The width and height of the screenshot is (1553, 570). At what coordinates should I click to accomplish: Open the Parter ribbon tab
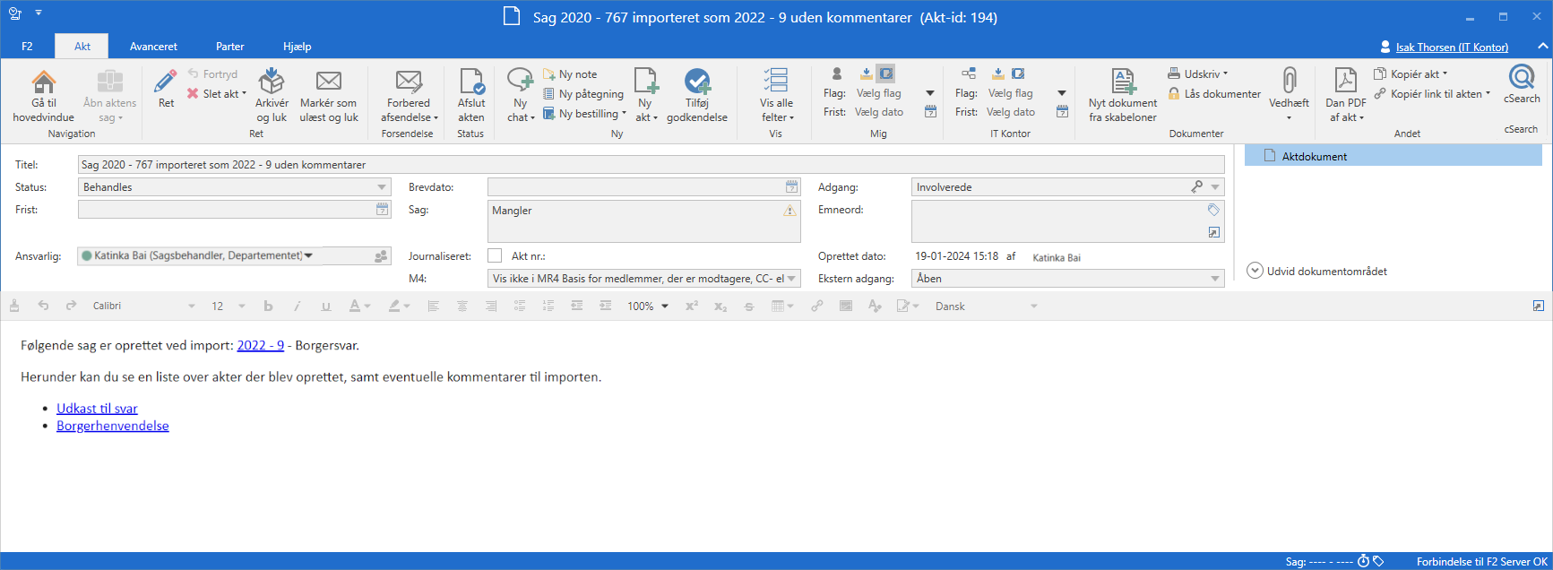(229, 47)
